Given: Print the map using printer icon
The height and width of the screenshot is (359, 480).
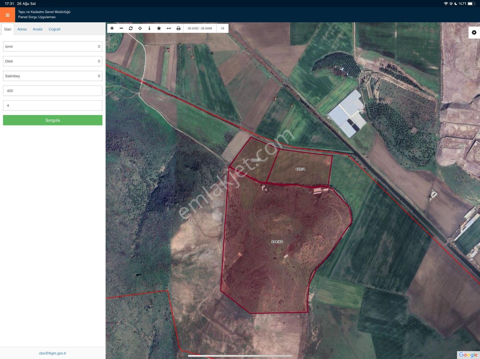Looking at the screenshot, I should [x=178, y=28].
